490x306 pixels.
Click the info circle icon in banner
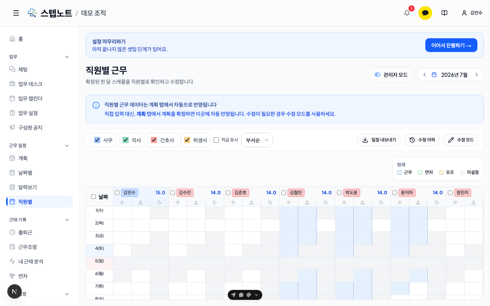coord(96,105)
